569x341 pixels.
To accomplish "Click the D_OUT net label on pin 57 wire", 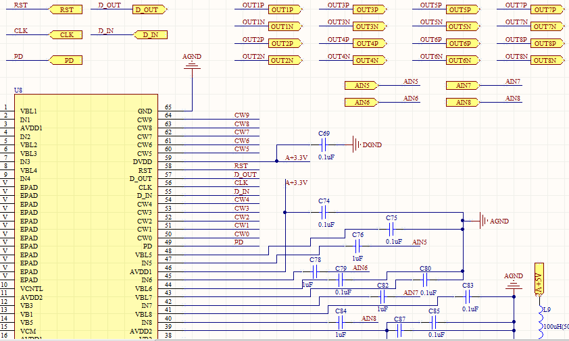I will [x=245, y=174].
